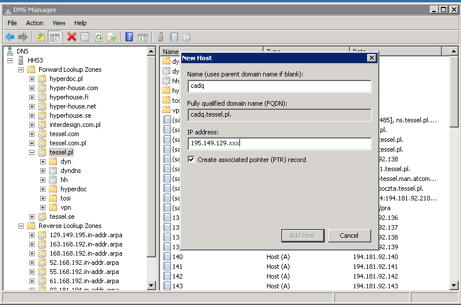Click Cancel in New Host dialog
This screenshot has width=461, height=305.
pos(349,235)
